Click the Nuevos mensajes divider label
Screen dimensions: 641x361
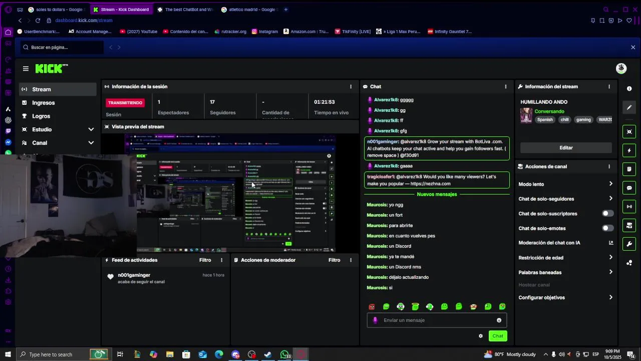point(437,195)
